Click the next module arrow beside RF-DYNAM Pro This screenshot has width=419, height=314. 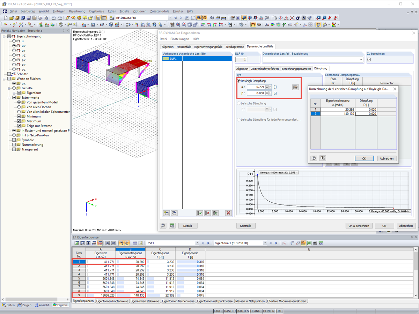click(x=181, y=17)
